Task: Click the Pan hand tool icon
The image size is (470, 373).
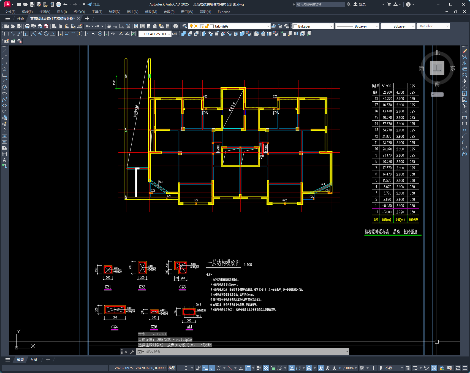Action: click(x=109, y=26)
